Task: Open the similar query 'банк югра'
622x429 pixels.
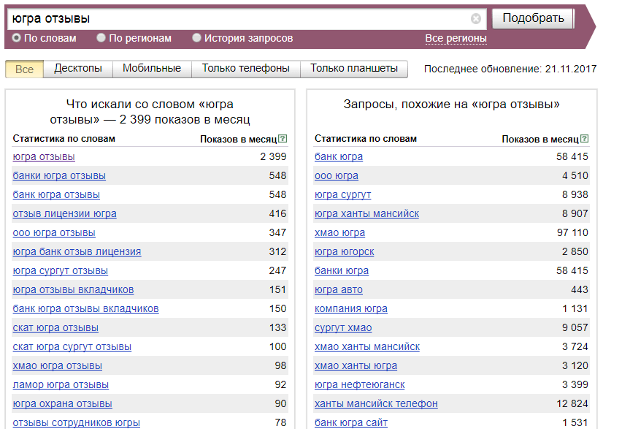Action: point(339,157)
